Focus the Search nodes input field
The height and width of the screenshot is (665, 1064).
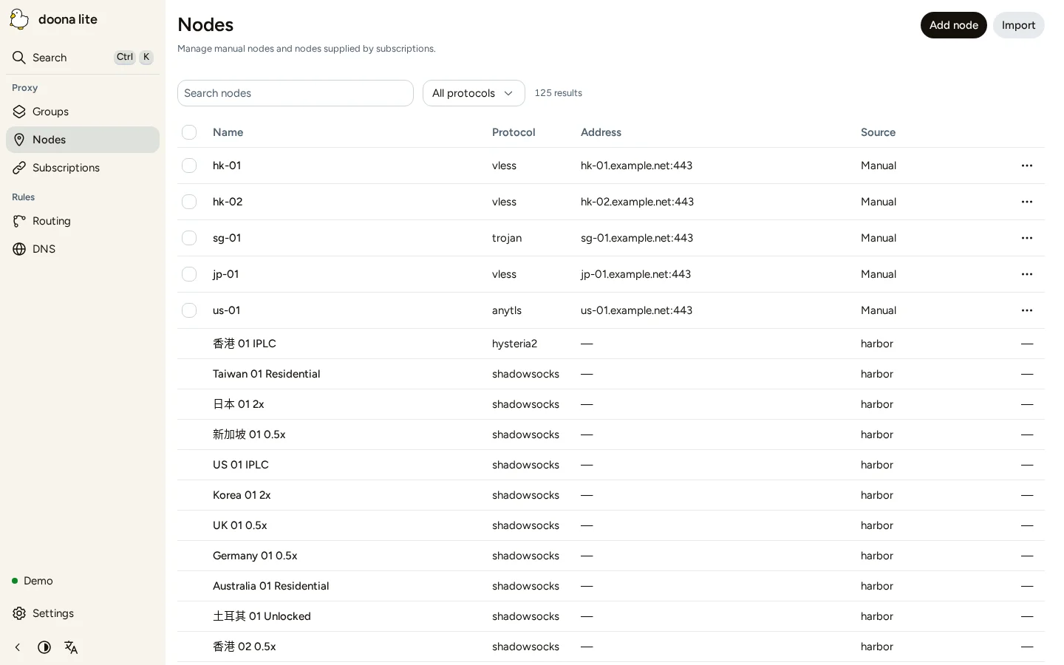[x=296, y=93]
